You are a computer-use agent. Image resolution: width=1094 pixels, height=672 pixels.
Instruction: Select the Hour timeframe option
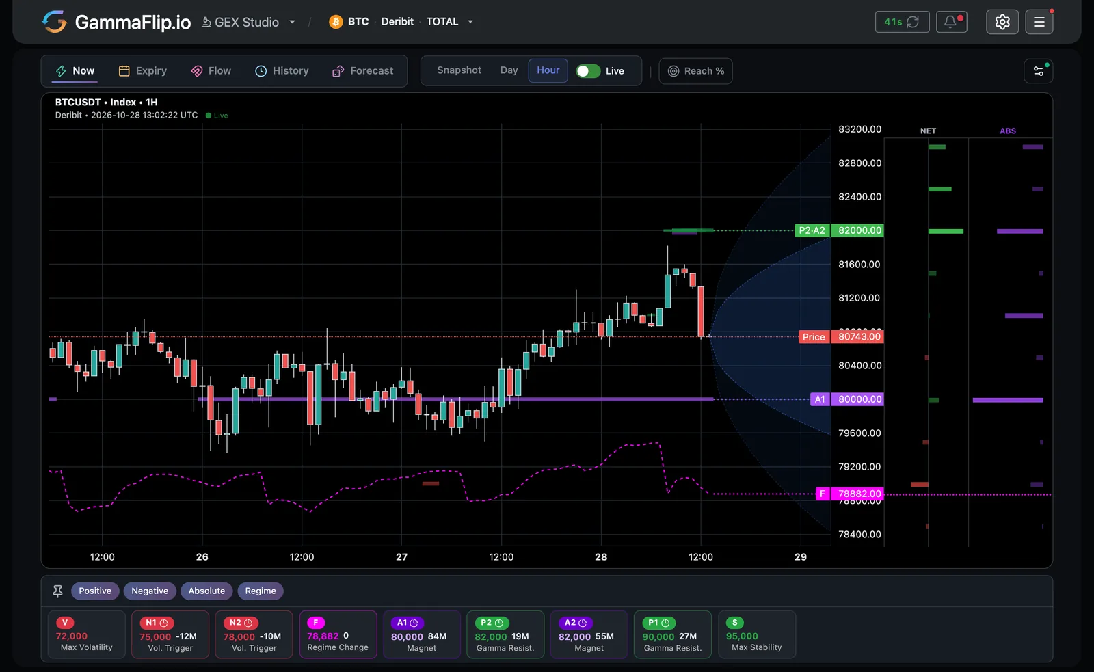pos(548,70)
